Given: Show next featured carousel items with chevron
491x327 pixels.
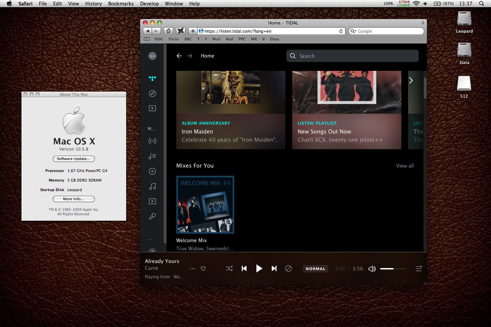Looking at the screenshot, I should 411,80.
